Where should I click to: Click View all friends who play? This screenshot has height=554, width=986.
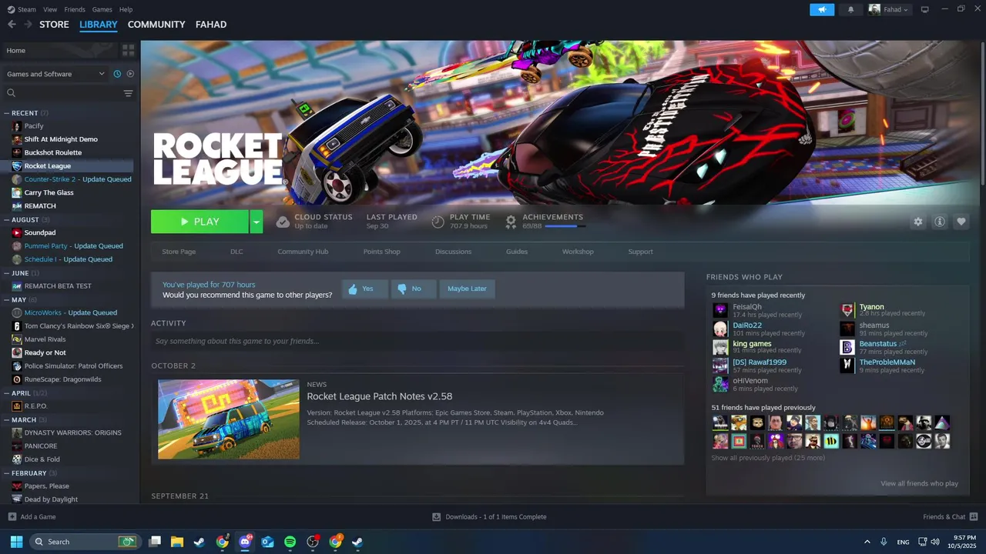point(919,483)
